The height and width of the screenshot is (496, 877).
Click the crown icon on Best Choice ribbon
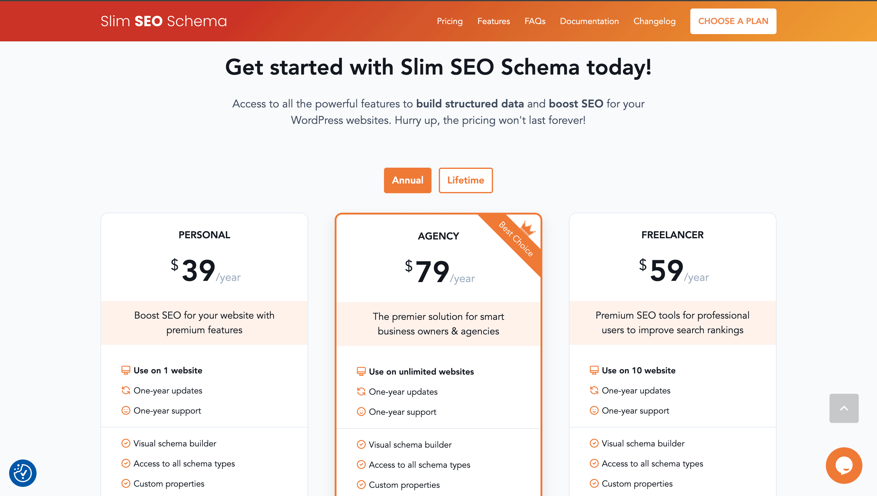pyautogui.click(x=528, y=228)
